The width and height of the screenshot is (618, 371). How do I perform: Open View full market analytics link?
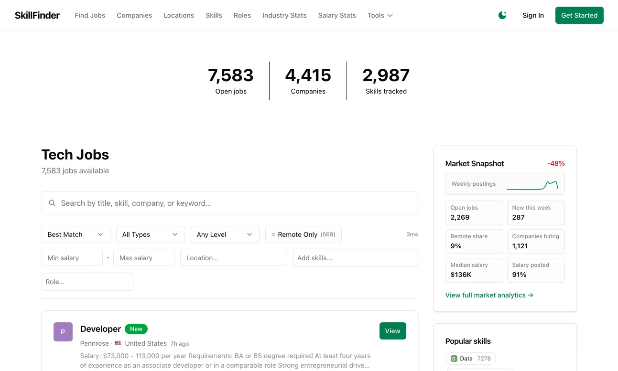pos(489,295)
